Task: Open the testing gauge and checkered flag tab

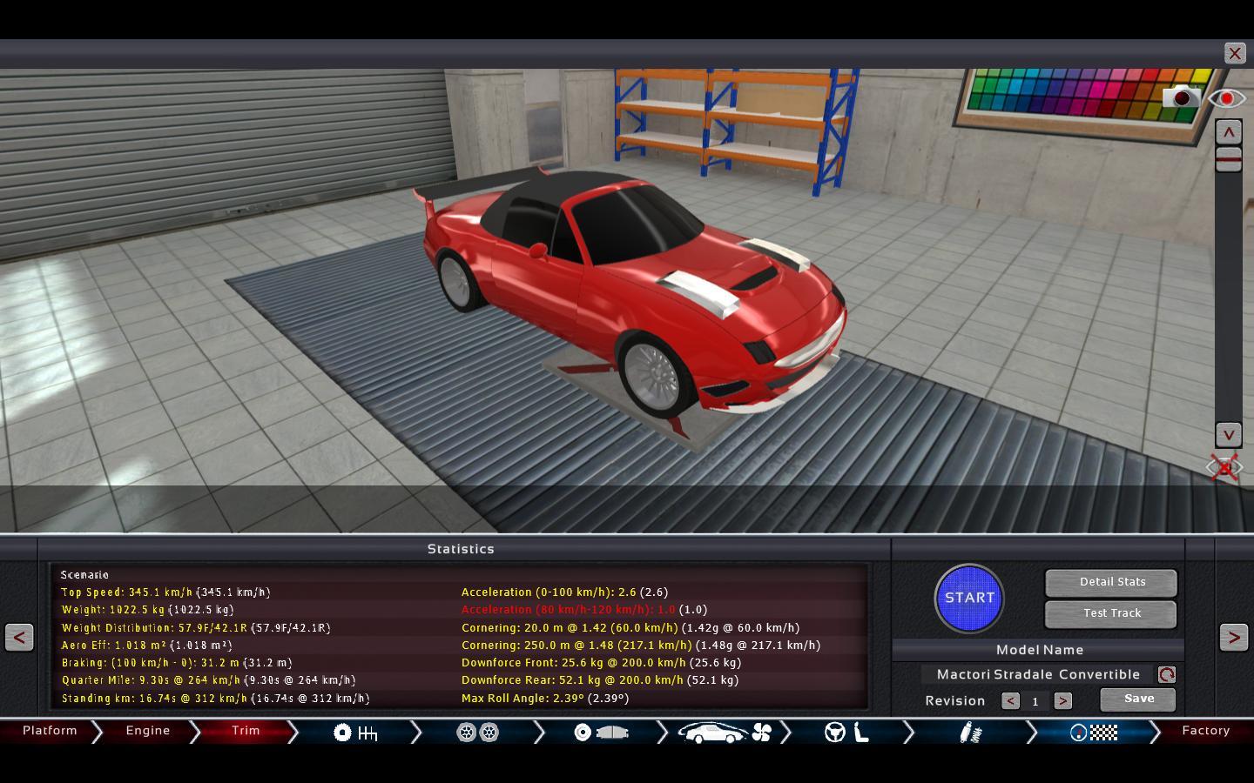Action: pos(1094,733)
